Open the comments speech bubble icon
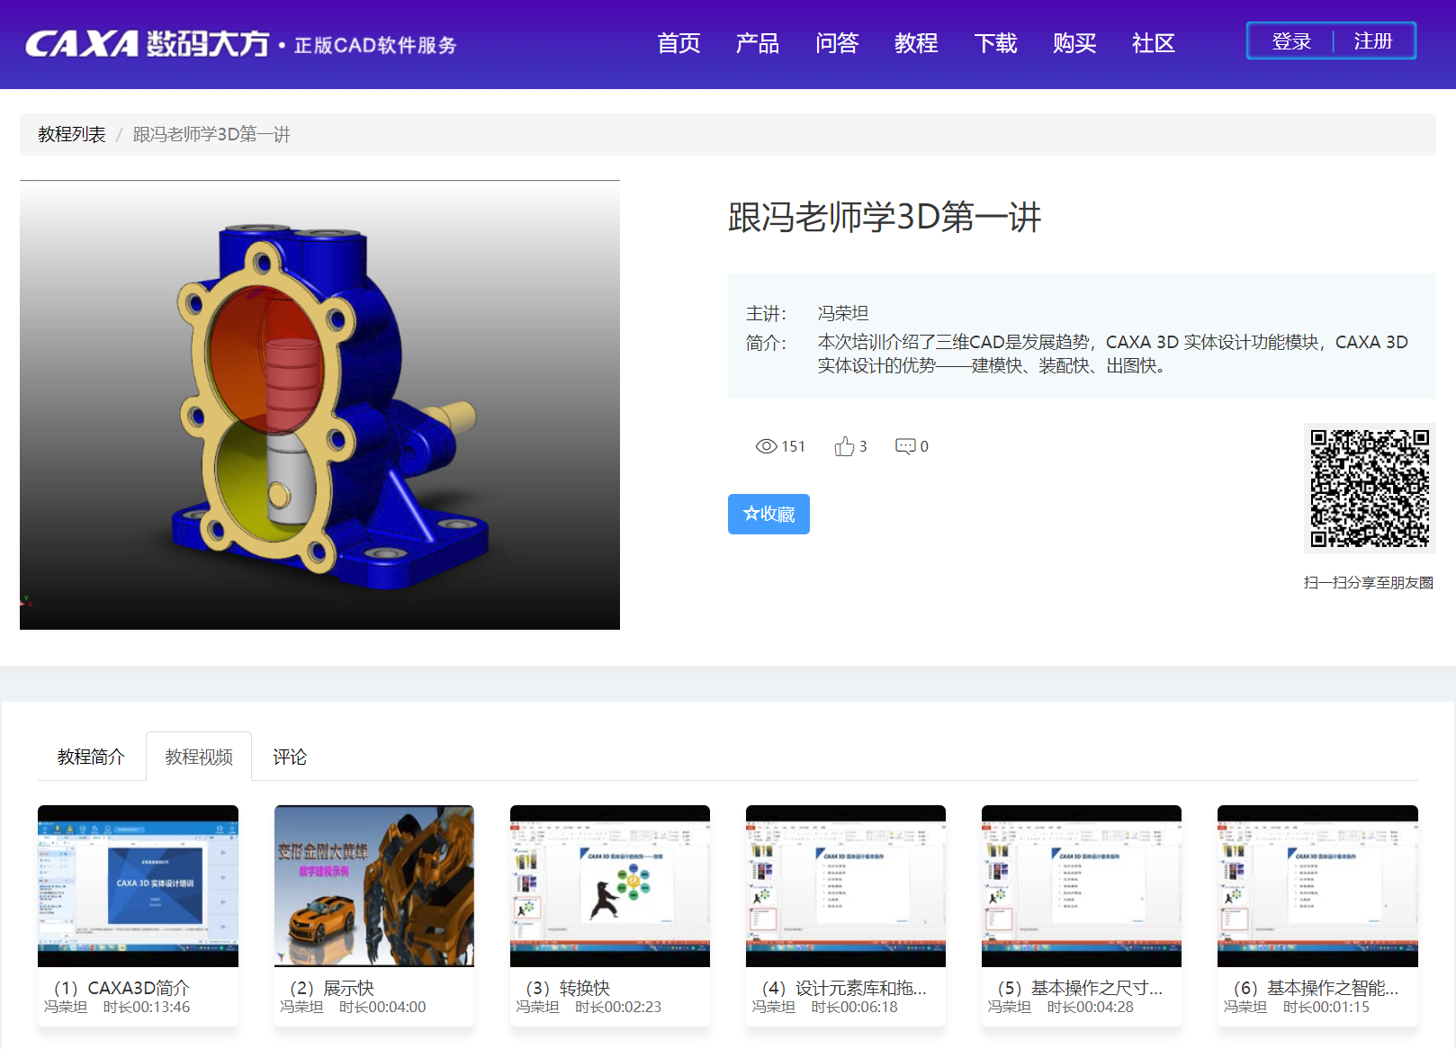The height and width of the screenshot is (1049, 1456). pos(905,446)
